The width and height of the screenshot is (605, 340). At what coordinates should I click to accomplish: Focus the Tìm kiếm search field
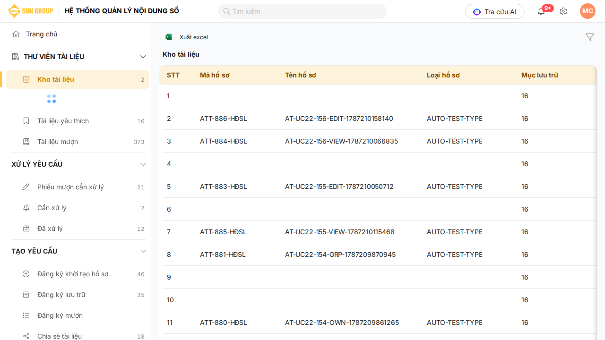[302, 11]
